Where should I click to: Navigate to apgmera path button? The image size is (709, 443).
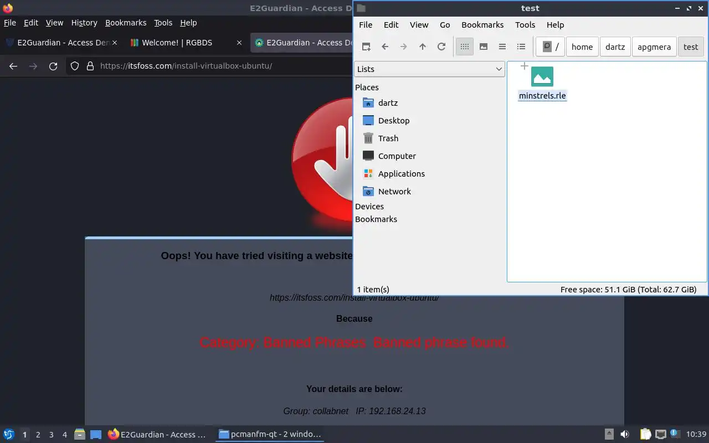tap(654, 47)
